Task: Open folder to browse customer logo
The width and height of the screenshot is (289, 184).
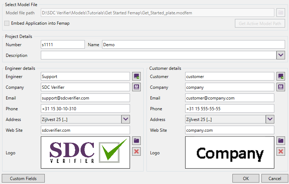Action: point(281,141)
